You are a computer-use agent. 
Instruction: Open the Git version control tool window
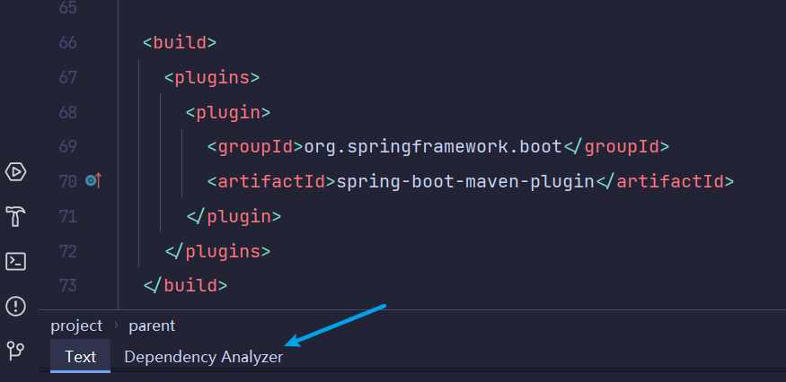tap(15, 350)
